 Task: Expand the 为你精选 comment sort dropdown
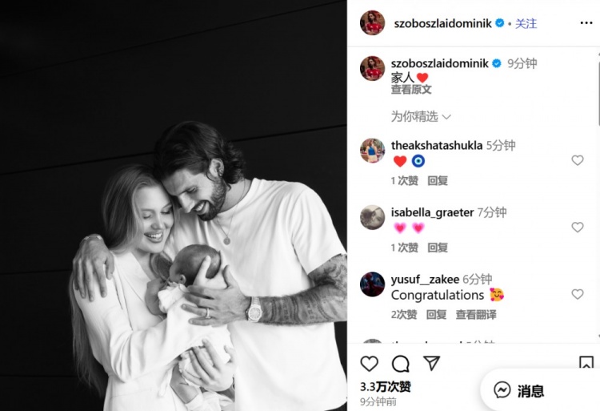421,116
